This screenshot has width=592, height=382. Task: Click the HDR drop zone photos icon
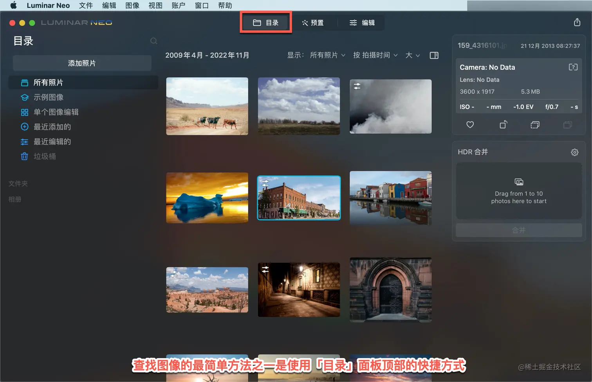[x=519, y=182]
